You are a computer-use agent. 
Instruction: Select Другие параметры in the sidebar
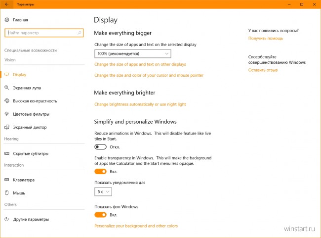(31, 219)
